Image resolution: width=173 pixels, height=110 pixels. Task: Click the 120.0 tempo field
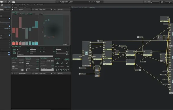tap(98, 2)
